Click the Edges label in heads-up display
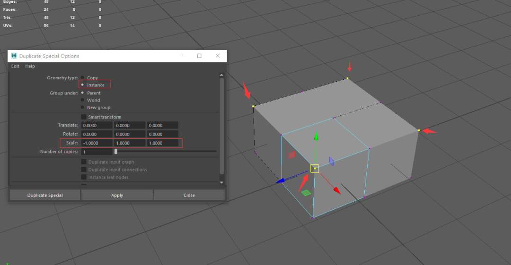 (x=10, y=1)
